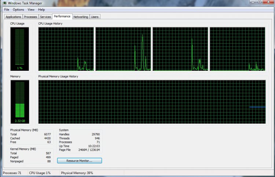Click the Kernel Memory Total value 587

pyautogui.click(x=48, y=153)
